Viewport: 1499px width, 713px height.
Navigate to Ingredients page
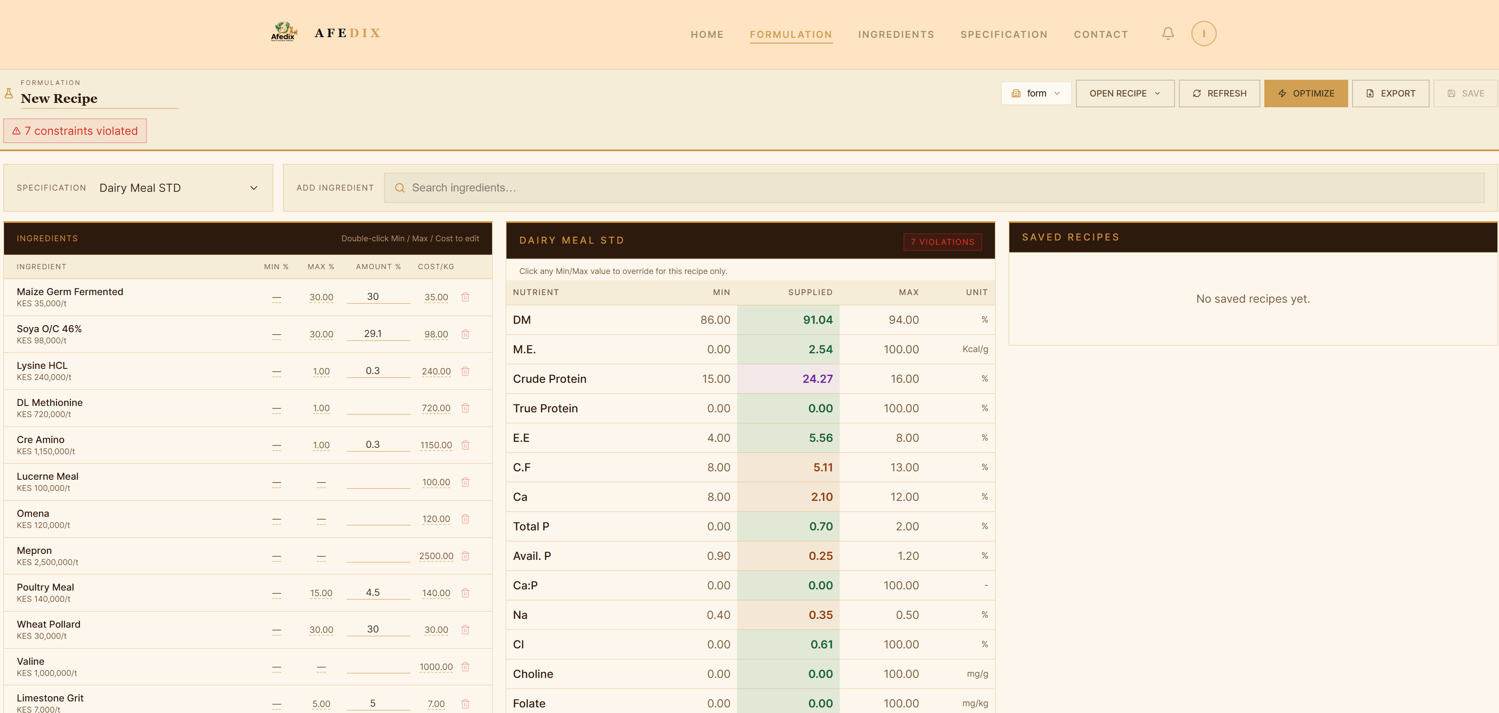[896, 34]
